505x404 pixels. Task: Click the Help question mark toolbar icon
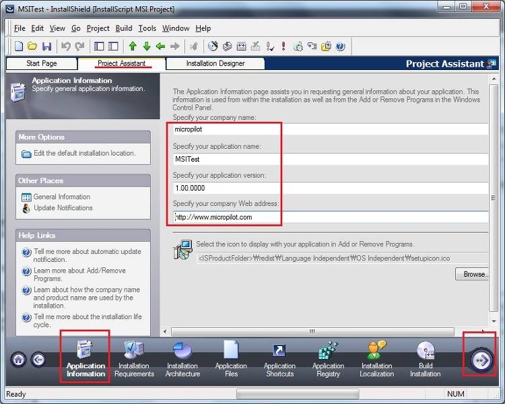click(341, 46)
